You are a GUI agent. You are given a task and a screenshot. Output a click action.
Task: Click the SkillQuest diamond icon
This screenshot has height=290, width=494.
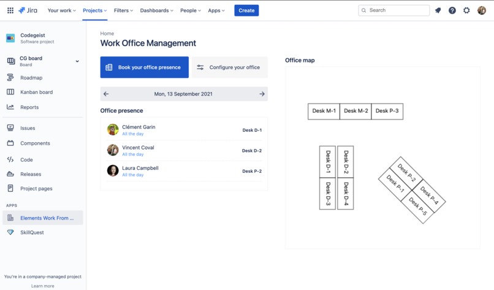(10, 232)
